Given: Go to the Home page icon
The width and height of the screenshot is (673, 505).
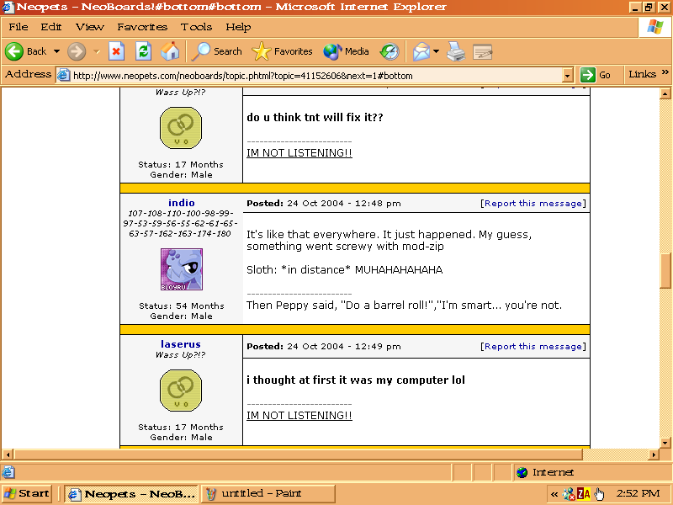Looking at the screenshot, I should click(170, 51).
